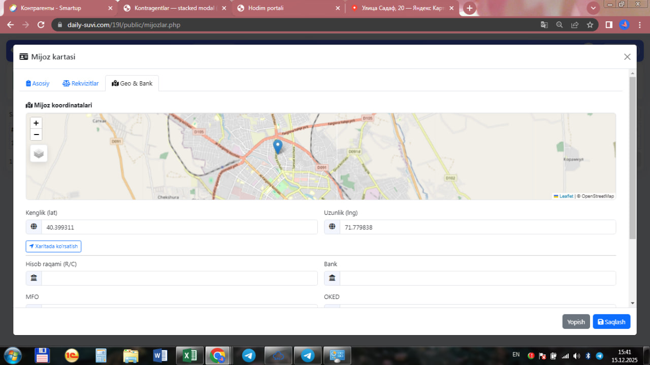Click the blue location marker pin

point(277,146)
